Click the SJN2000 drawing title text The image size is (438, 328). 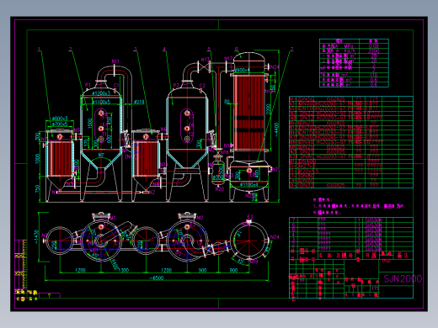(403, 278)
